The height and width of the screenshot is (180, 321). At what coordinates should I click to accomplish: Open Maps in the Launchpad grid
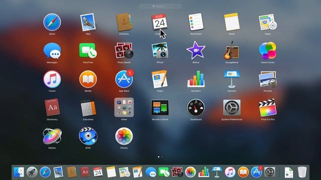(268, 22)
